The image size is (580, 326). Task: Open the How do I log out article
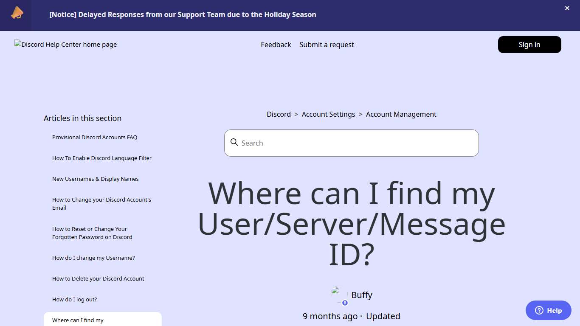click(74, 299)
